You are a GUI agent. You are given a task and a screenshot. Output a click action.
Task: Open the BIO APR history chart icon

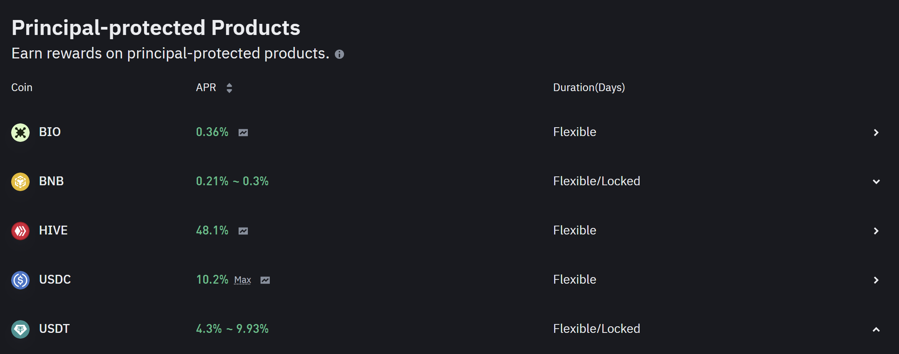pos(243,133)
